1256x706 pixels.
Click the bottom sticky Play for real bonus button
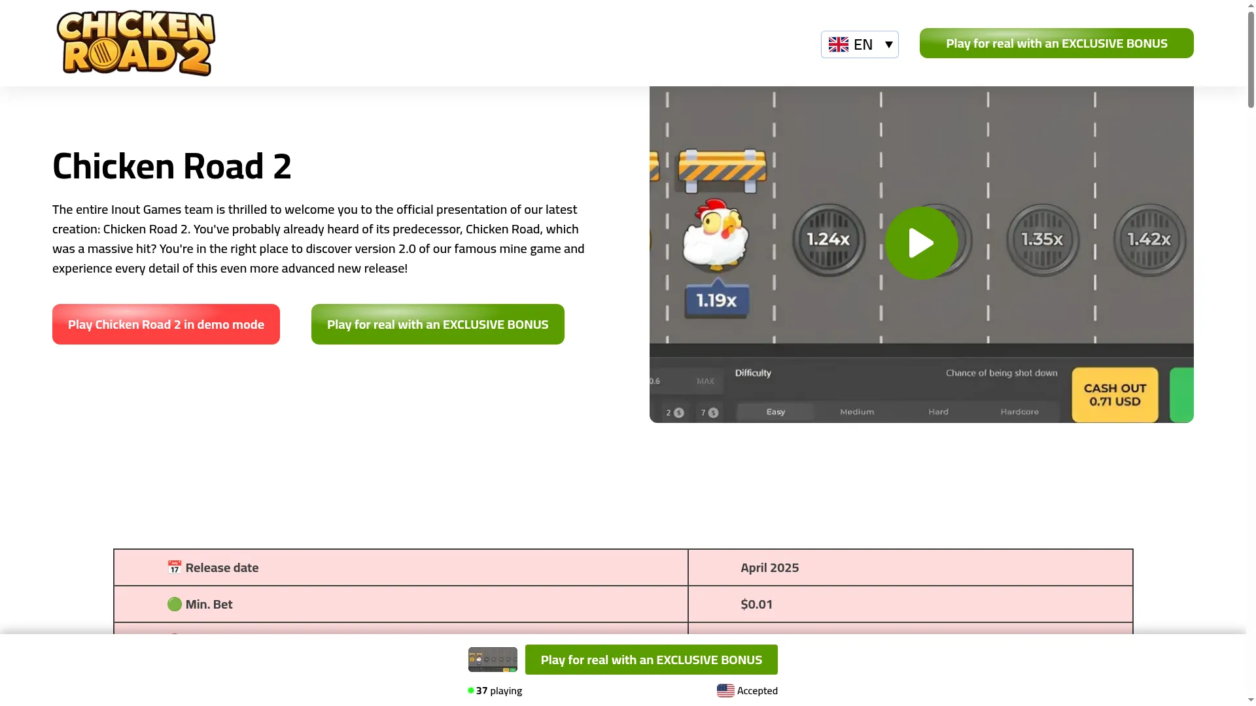click(x=652, y=660)
